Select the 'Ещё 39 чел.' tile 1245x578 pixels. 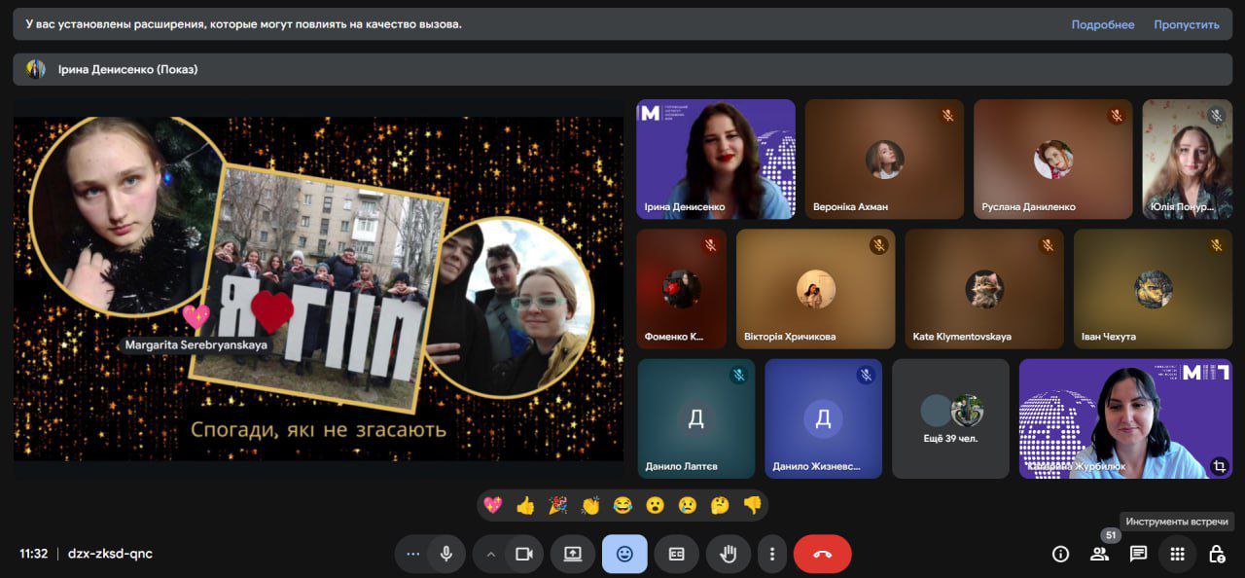950,418
